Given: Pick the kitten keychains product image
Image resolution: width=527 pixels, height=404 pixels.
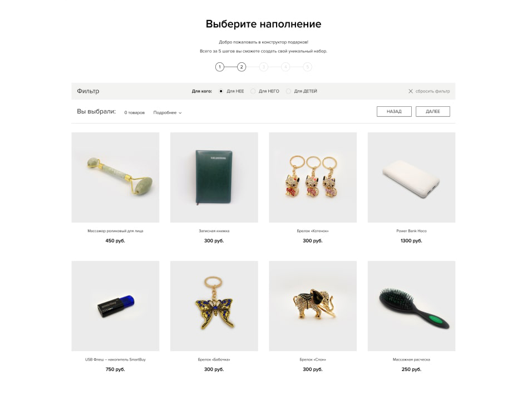Looking at the screenshot, I should click(313, 178).
